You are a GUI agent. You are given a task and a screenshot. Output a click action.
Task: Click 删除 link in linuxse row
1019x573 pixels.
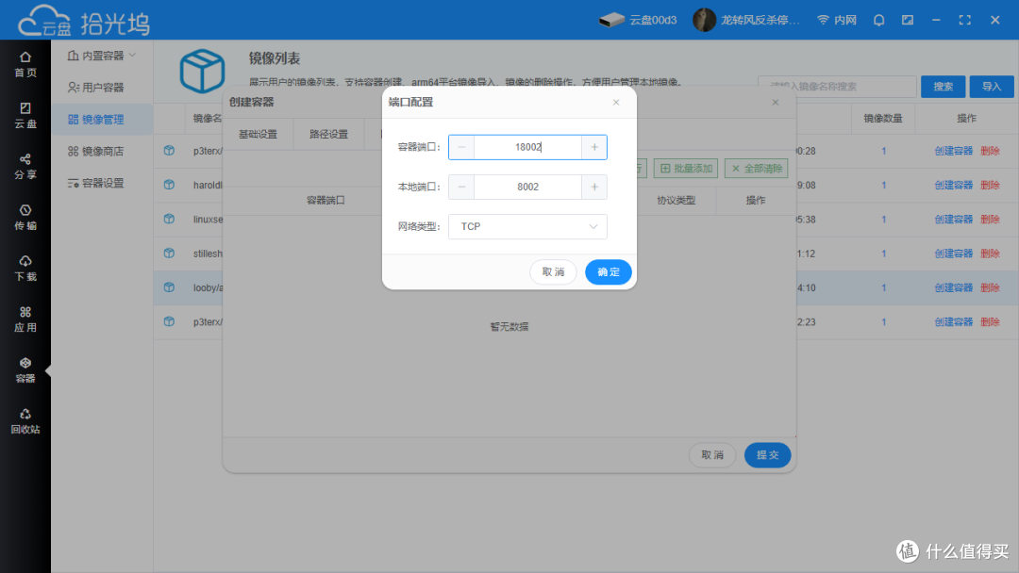pos(990,220)
